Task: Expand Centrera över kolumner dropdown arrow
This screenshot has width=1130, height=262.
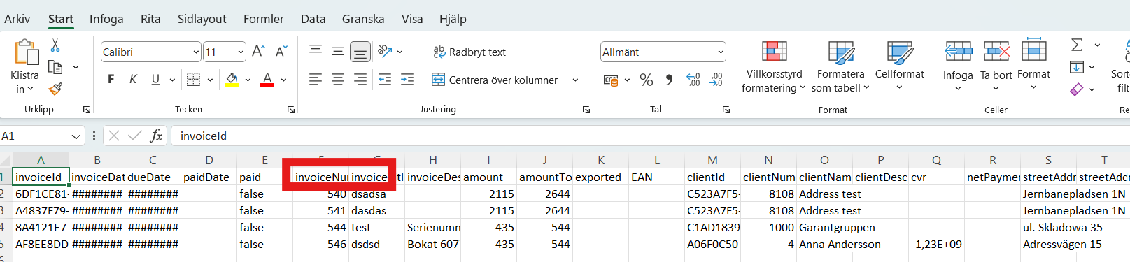Action: click(x=575, y=80)
